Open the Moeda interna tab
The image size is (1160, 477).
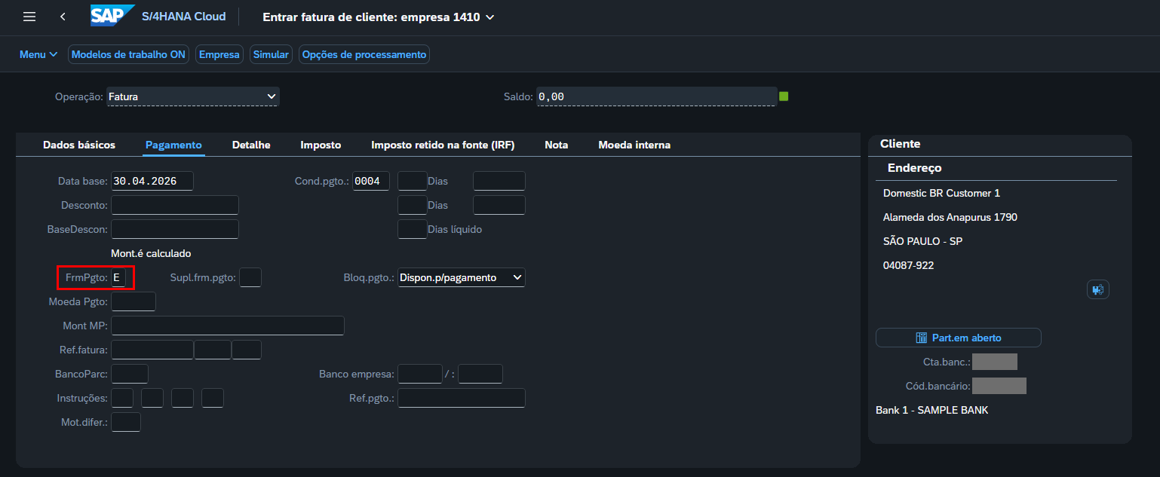click(634, 145)
